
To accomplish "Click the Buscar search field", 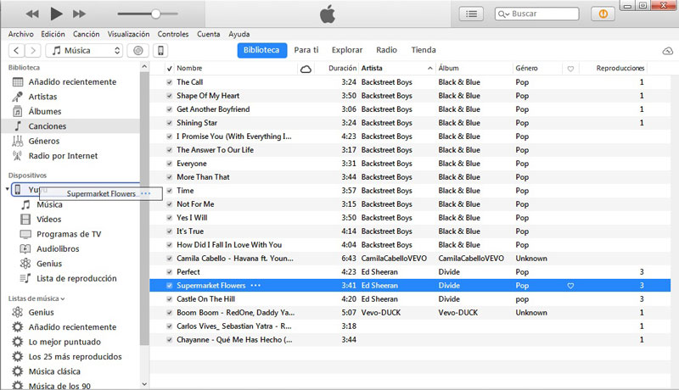I will click(x=537, y=14).
